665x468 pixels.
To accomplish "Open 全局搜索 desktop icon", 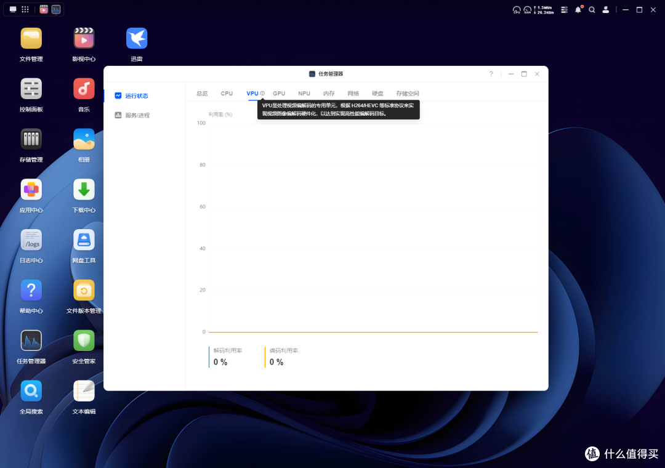I will pyautogui.click(x=31, y=391).
